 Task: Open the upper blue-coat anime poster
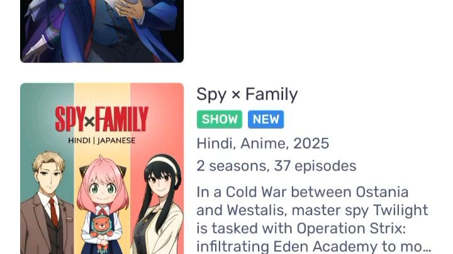tap(102, 31)
